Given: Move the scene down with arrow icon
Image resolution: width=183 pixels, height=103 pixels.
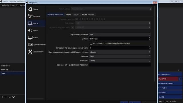Looking at the screenshot, I should click(13, 97).
